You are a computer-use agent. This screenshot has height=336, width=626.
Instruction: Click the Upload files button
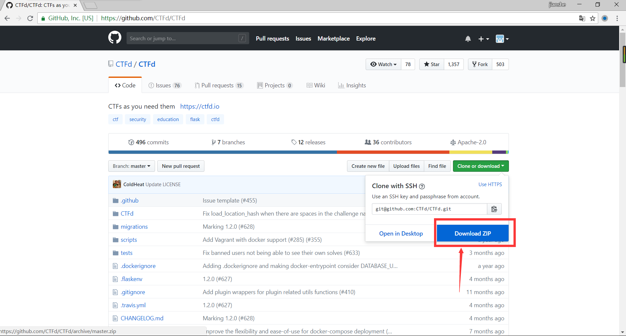tap(407, 166)
